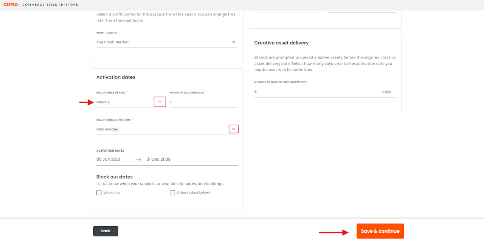Image resolution: width=484 pixels, height=241 pixels.
Task: Click the Criteo logo
Action: pyautogui.click(x=11, y=5)
